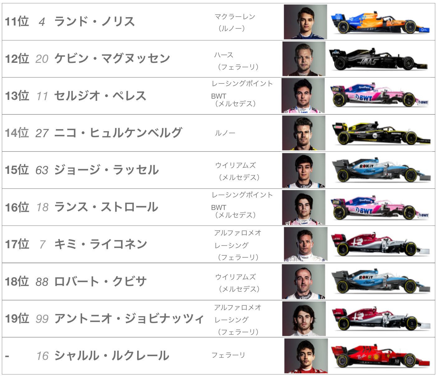Viewport: 438px width, 377px height.
Task: Click Robert Kubica's portrait photo
Action: (303, 282)
